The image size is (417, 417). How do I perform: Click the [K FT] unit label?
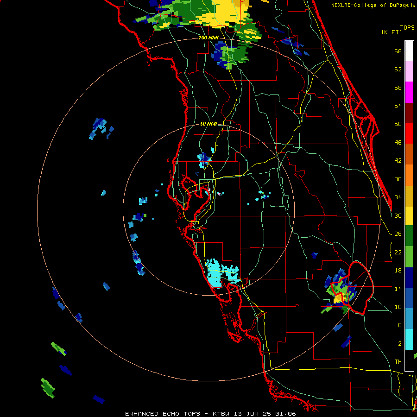(x=392, y=32)
